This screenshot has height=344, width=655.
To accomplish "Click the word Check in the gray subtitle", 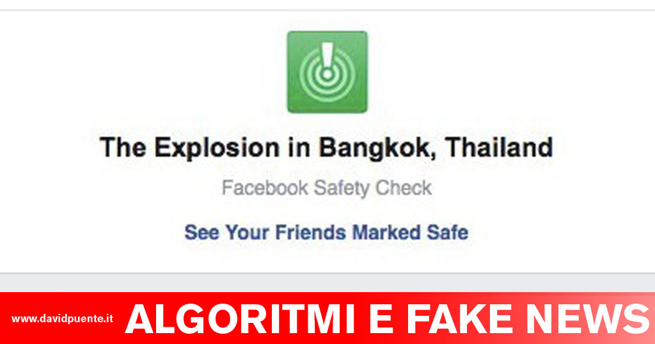I will 403,188.
